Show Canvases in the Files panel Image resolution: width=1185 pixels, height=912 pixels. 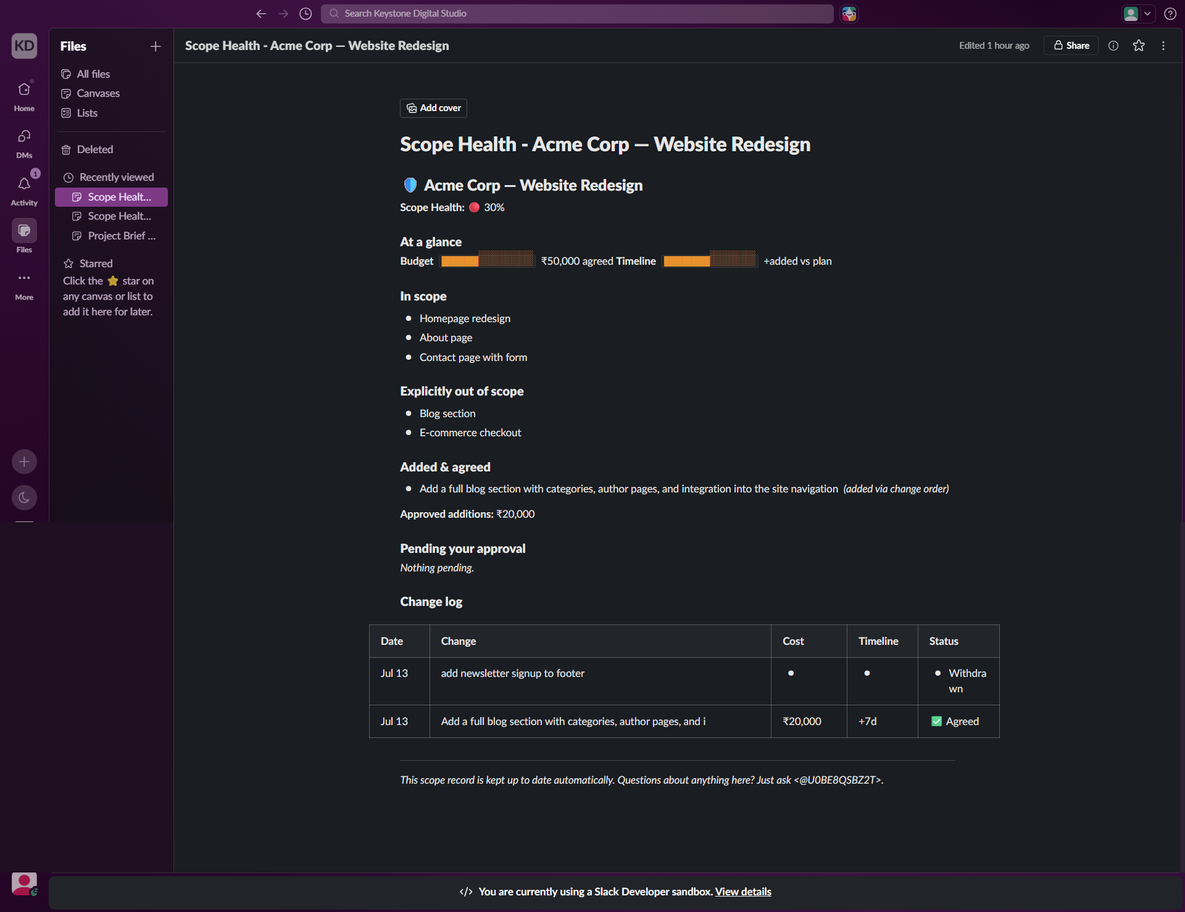tap(111, 93)
